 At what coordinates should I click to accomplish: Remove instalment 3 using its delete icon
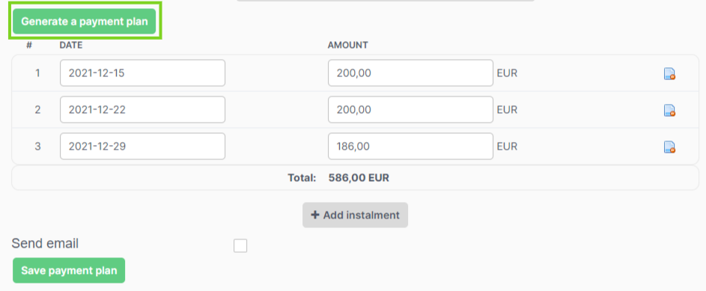pyautogui.click(x=669, y=147)
